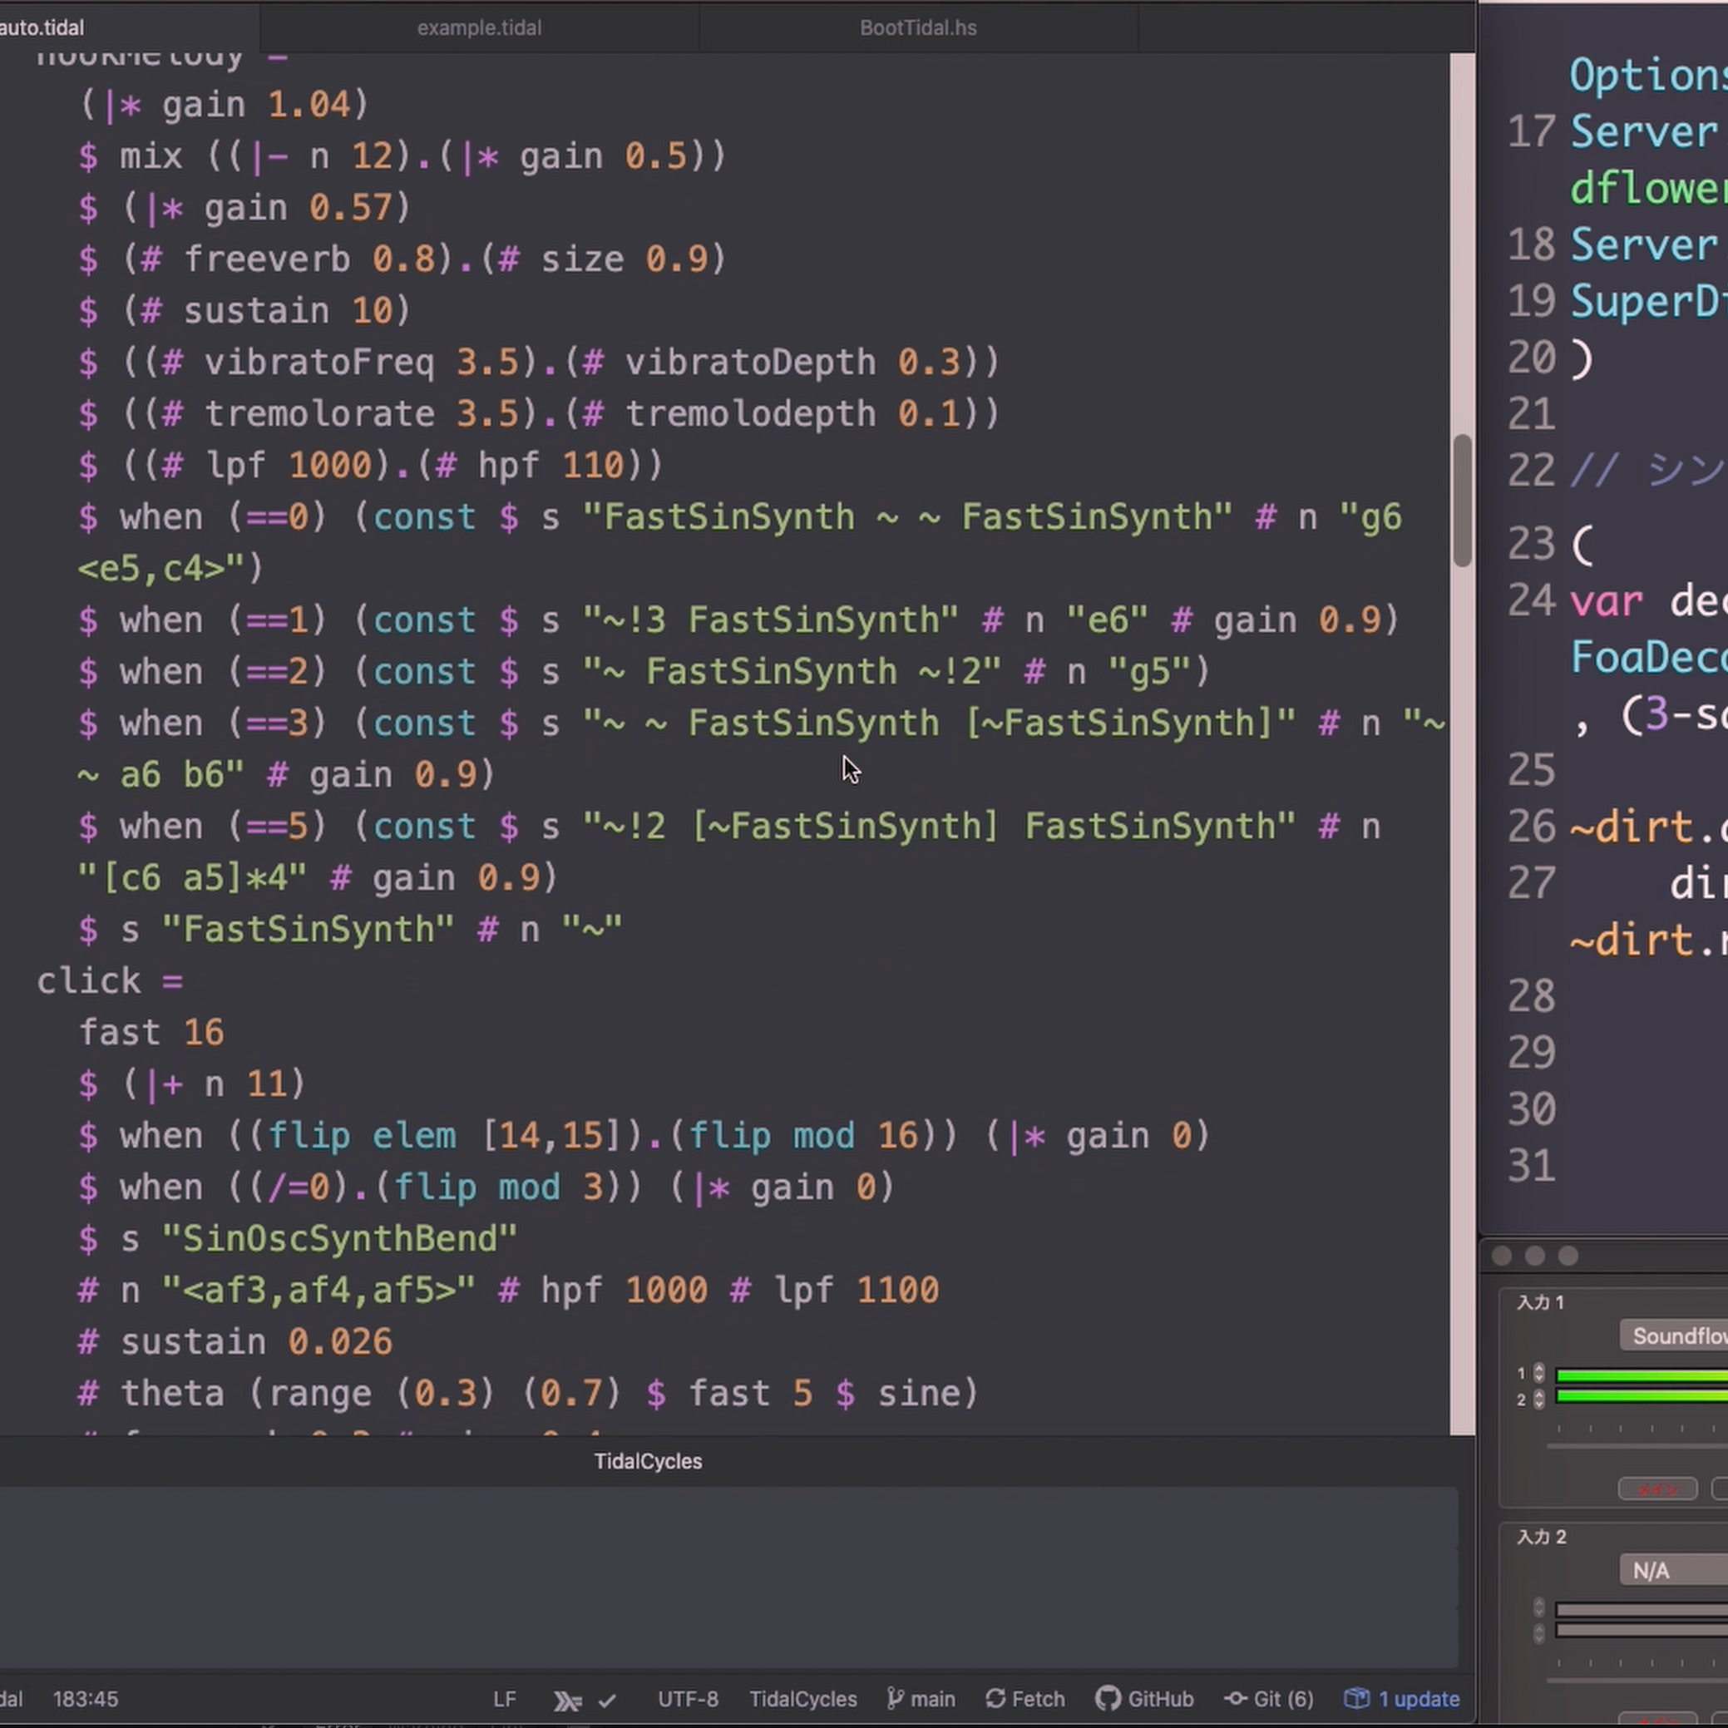Click the checkmark linter status icon
Screen dimensions: 1728x1728
click(x=607, y=1701)
